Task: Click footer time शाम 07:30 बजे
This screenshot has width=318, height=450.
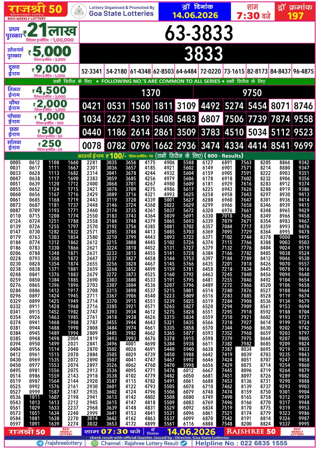Action: (x=112, y=432)
